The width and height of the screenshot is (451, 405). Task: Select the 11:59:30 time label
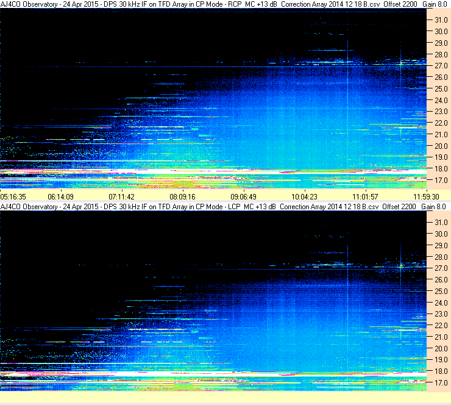point(427,197)
